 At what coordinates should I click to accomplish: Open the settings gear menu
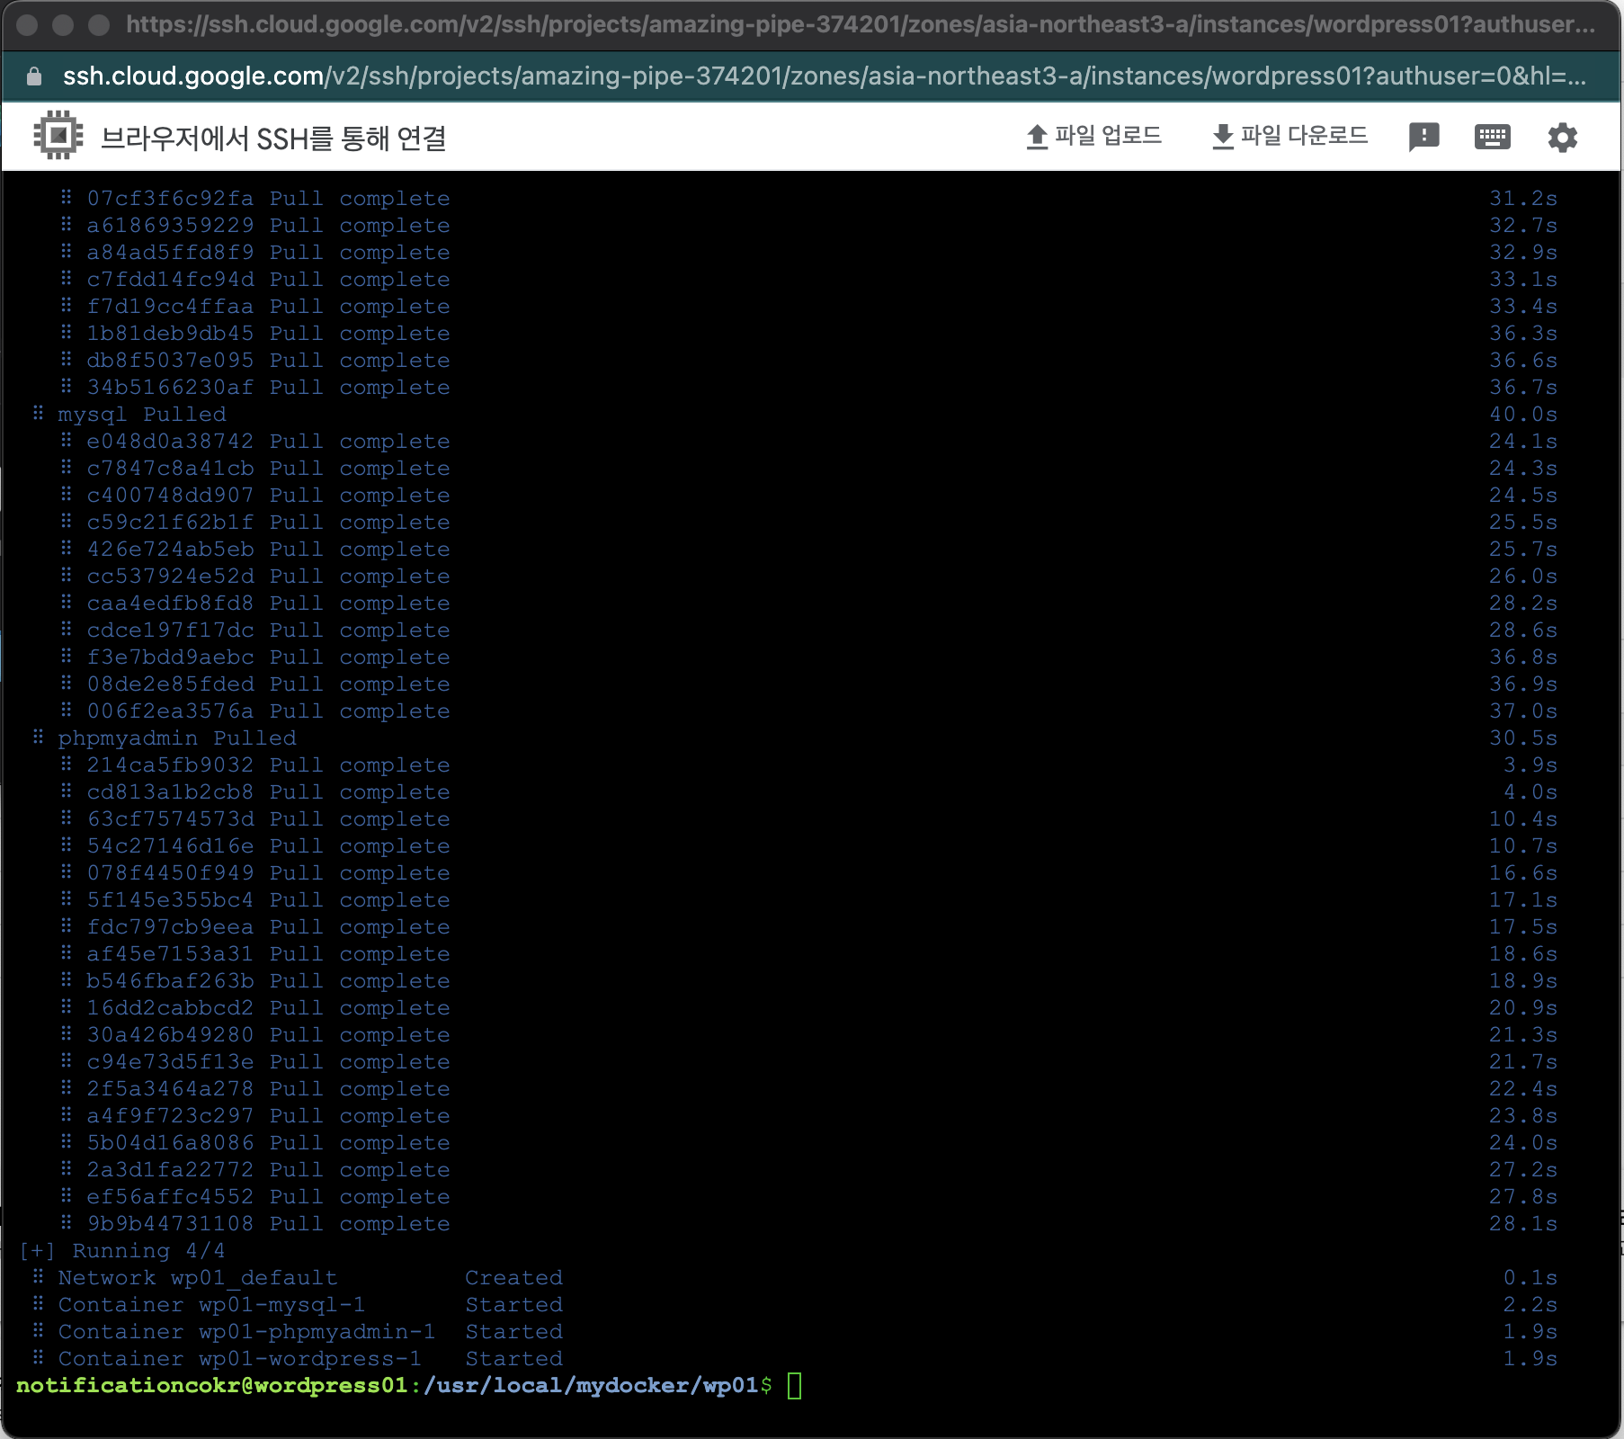click(1562, 138)
